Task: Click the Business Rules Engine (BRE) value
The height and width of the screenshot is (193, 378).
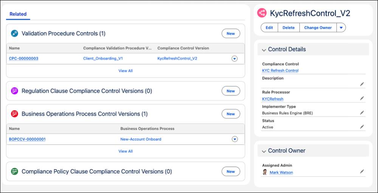Action: click(x=287, y=113)
